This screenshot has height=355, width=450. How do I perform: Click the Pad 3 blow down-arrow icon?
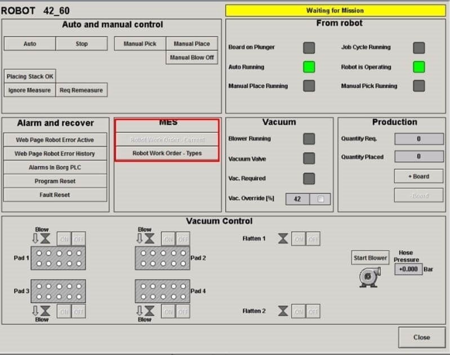pyautogui.click(x=35, y=311)
